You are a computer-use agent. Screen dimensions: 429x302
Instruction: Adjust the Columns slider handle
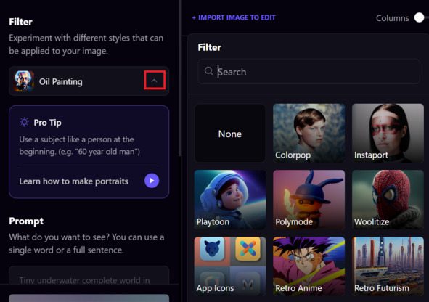pyautogui.click(x=419, y=17)
